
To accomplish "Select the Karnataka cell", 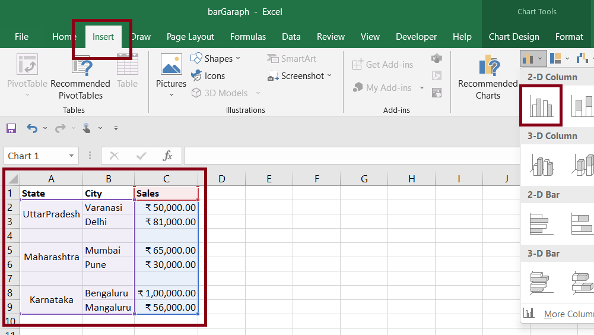I will [x=52, y=300].
